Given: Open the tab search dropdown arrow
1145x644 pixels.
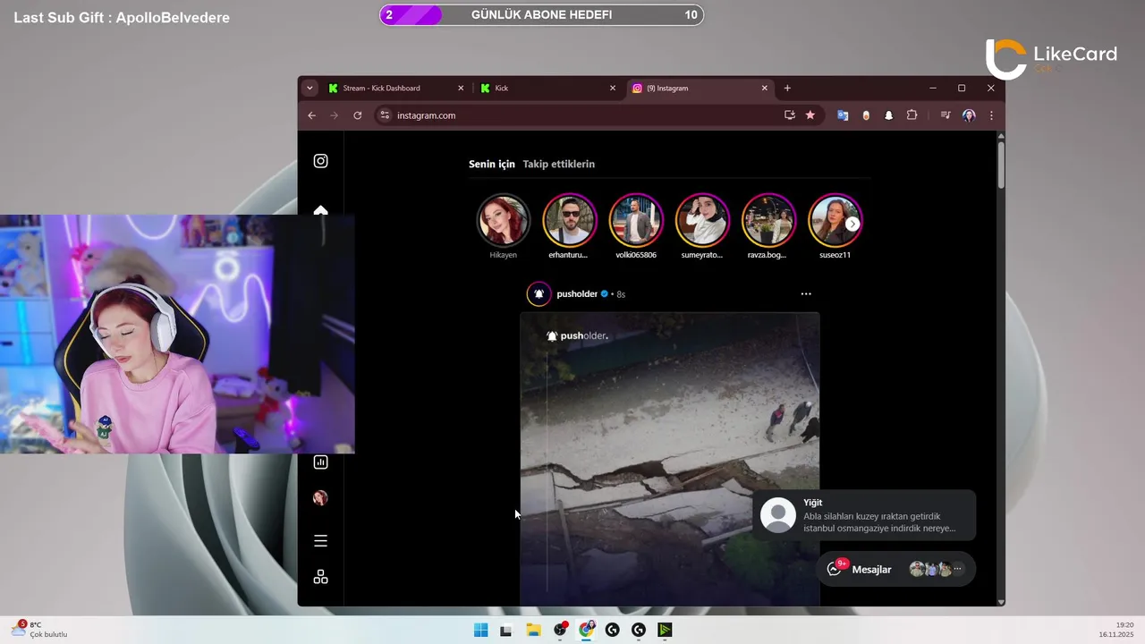Looking at the screenshot, I should [310, 88].
